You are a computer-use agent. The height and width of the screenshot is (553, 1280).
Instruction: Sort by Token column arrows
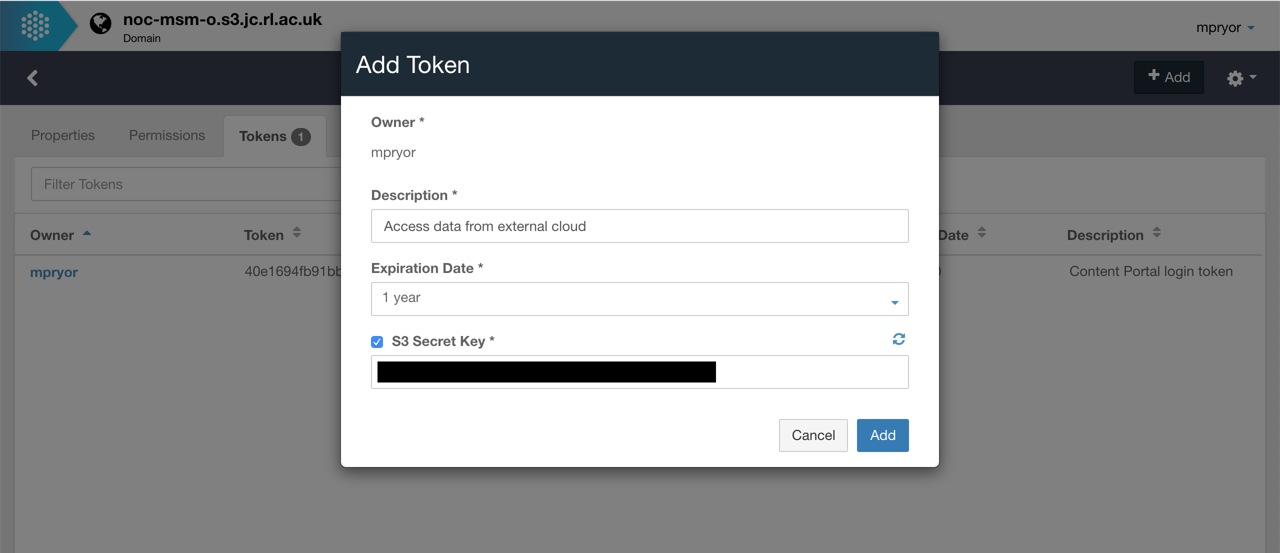pos(297,233)
